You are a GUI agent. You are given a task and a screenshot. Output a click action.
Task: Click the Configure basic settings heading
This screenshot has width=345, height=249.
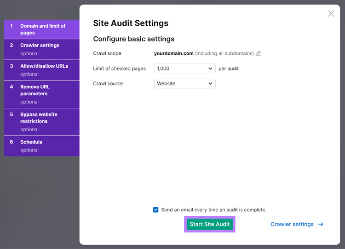133,39
